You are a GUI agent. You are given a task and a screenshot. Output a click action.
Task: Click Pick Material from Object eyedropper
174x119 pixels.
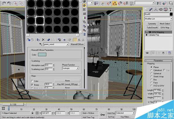pos(41,44)
